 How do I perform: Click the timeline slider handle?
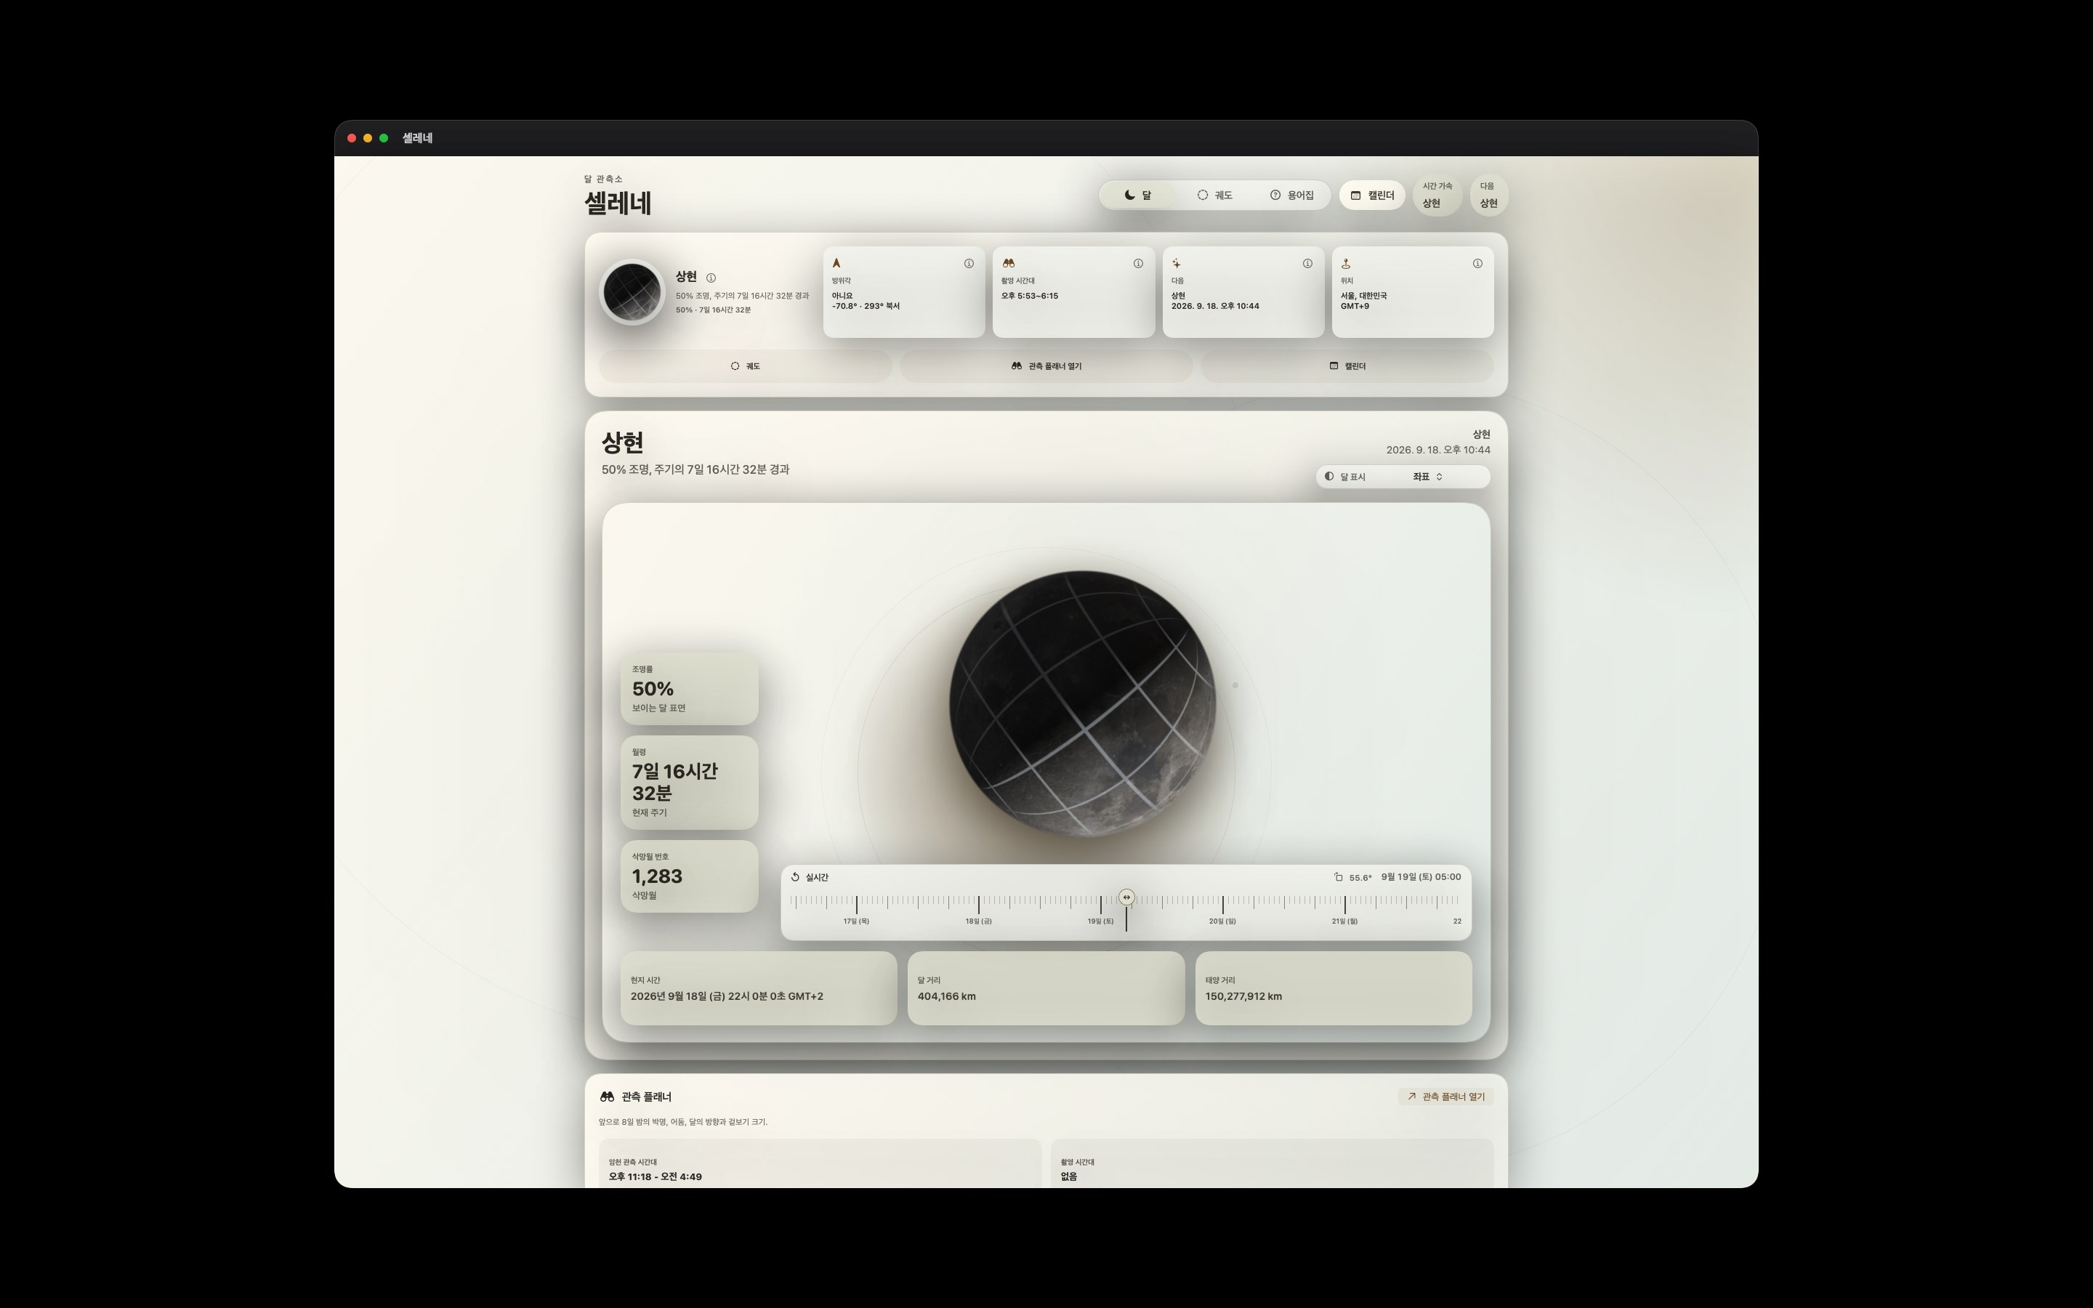(1126, 898)
